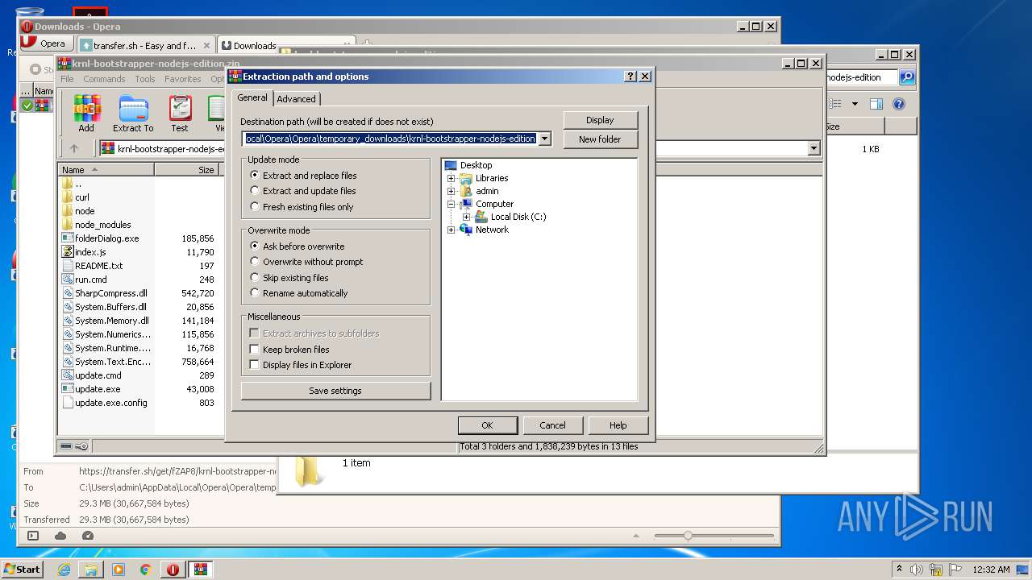The height and width of the screenshot is (580, 1032).
Task: Expand the Libraries tree node
Action: [451, 178]
